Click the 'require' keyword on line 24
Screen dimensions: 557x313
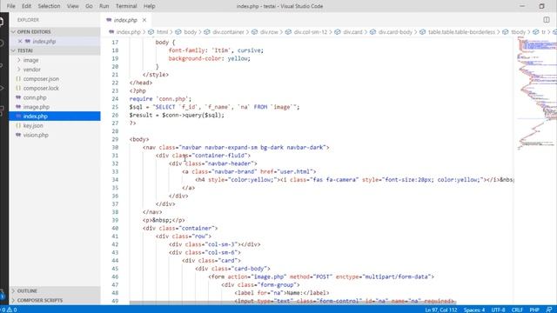[141, 98]
